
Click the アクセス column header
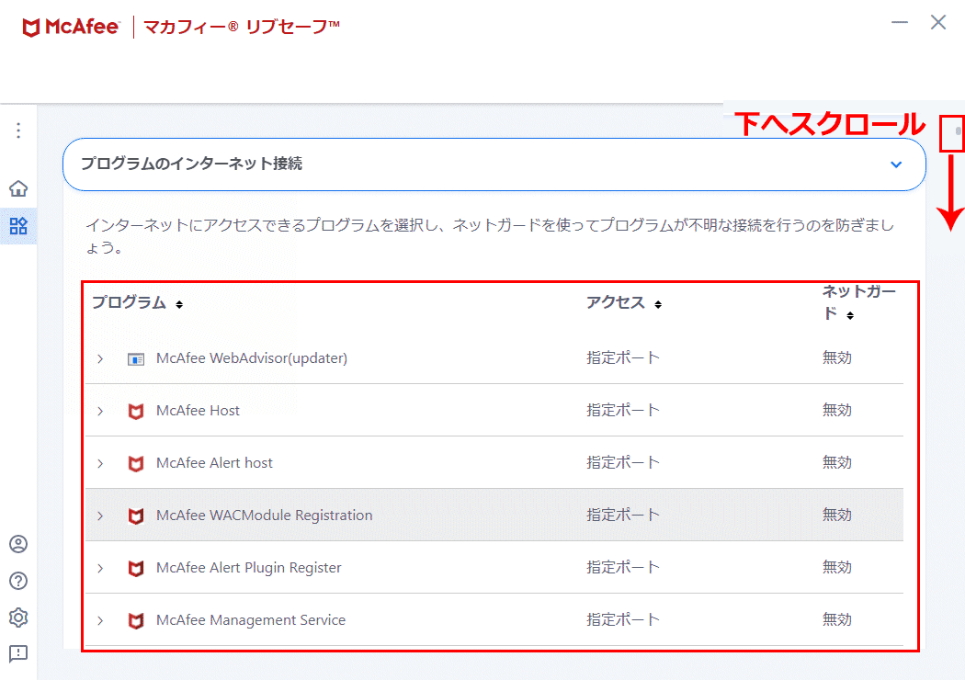coord(616,302)
